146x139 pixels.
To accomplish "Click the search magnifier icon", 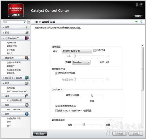I will coord(24,22).
